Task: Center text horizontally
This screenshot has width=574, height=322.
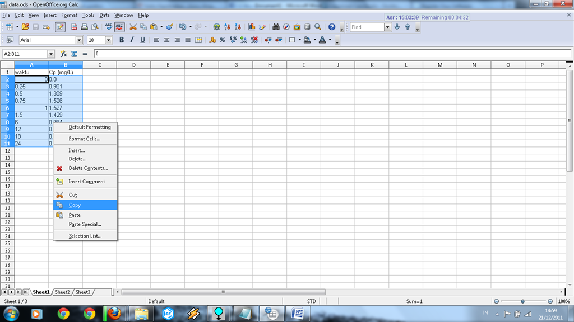Action: click(x=166, y=40)
